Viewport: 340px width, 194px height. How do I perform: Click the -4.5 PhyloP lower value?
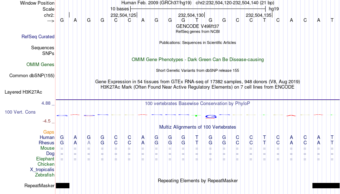click(47, 121)
